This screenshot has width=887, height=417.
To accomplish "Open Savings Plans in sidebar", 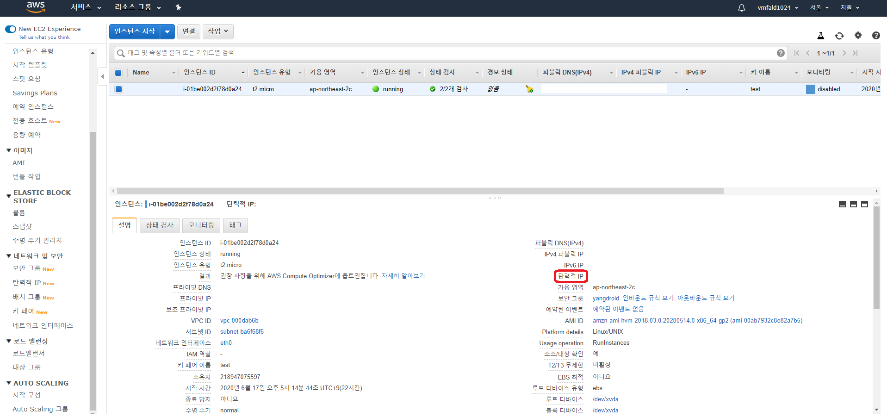I will 35,93.
